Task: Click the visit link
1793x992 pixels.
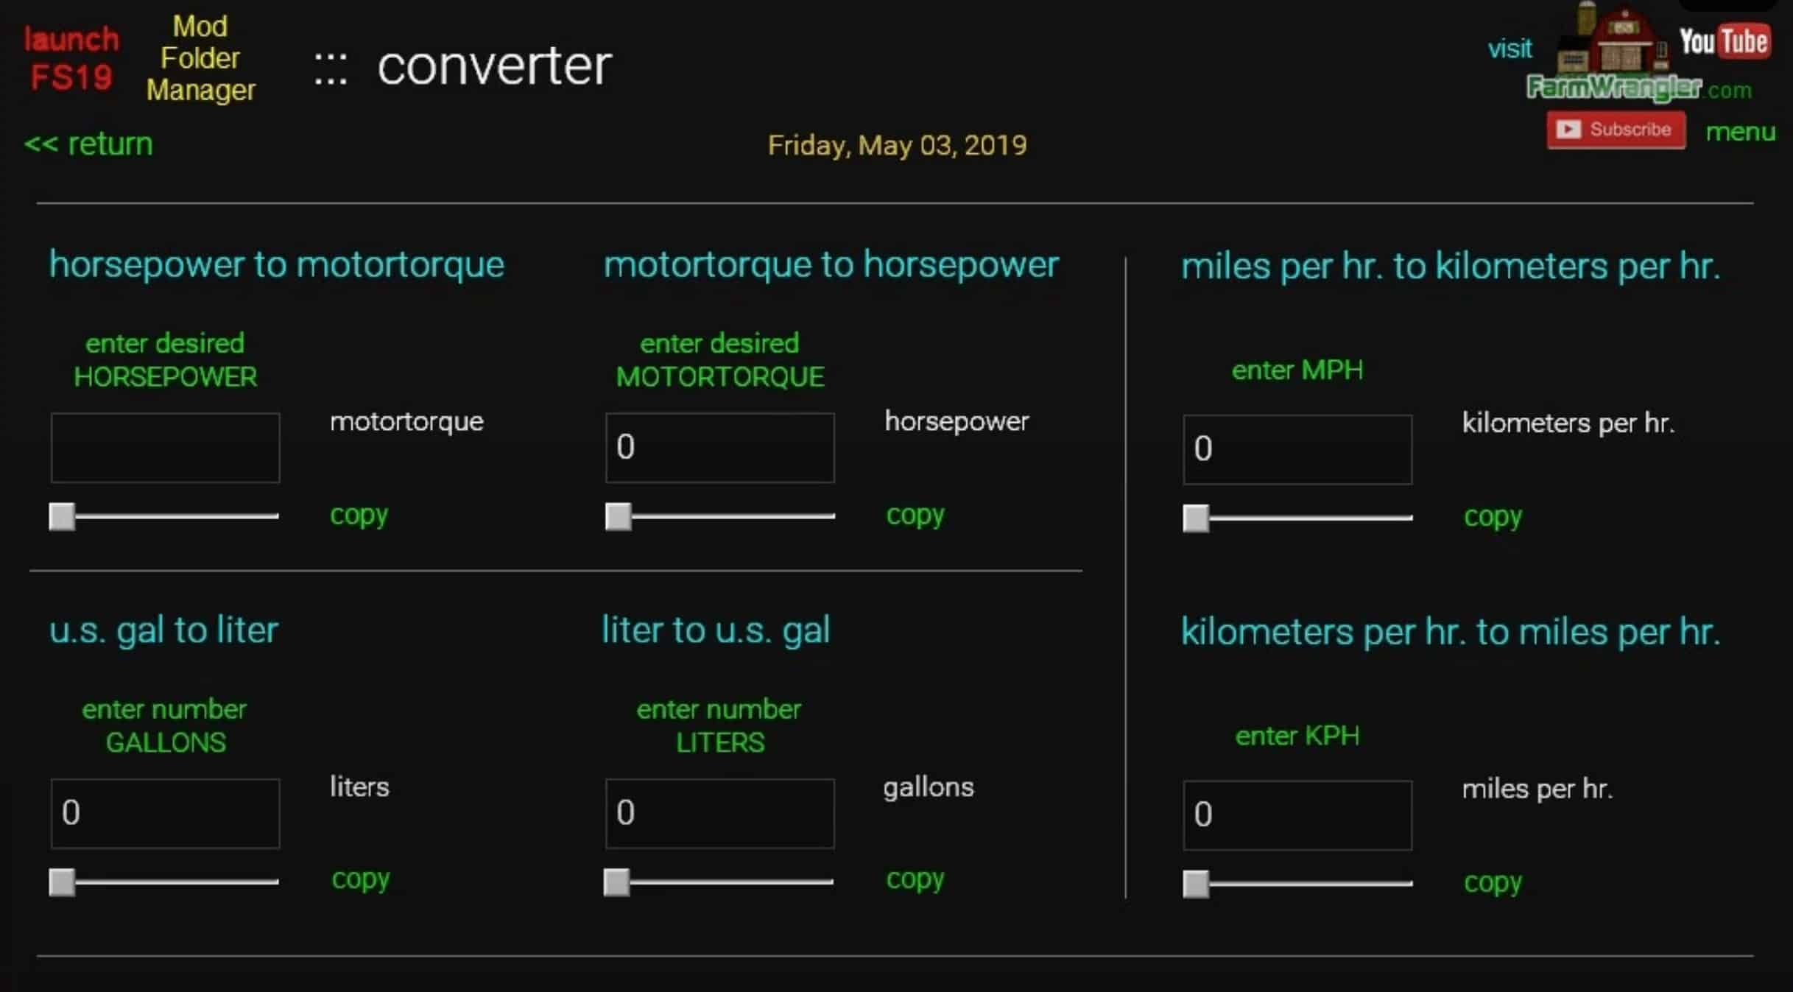Action: click(1510, 49)
